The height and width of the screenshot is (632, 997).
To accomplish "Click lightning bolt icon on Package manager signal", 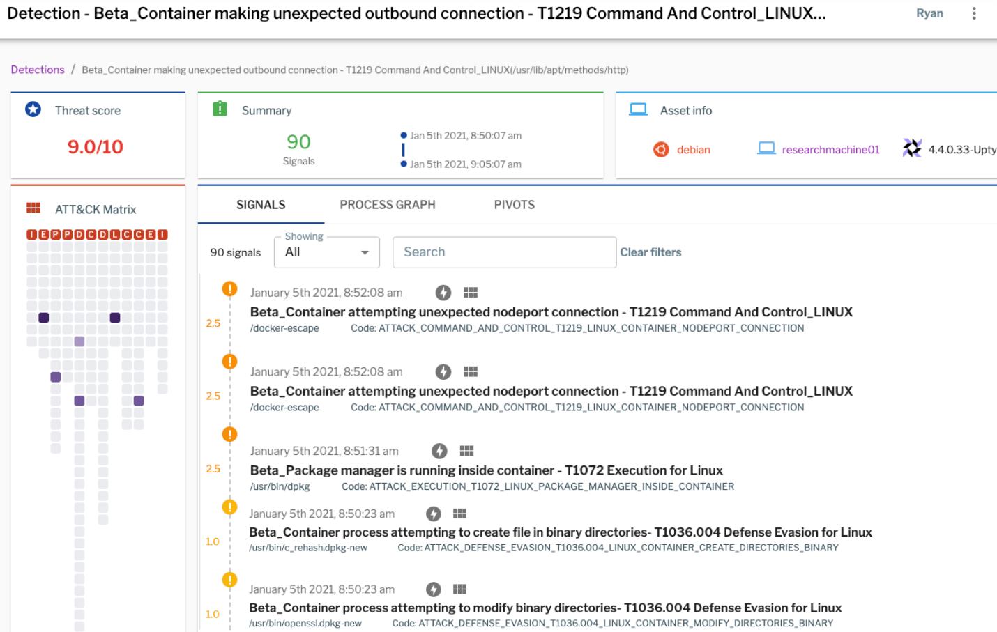I will [x=439, y=451].
